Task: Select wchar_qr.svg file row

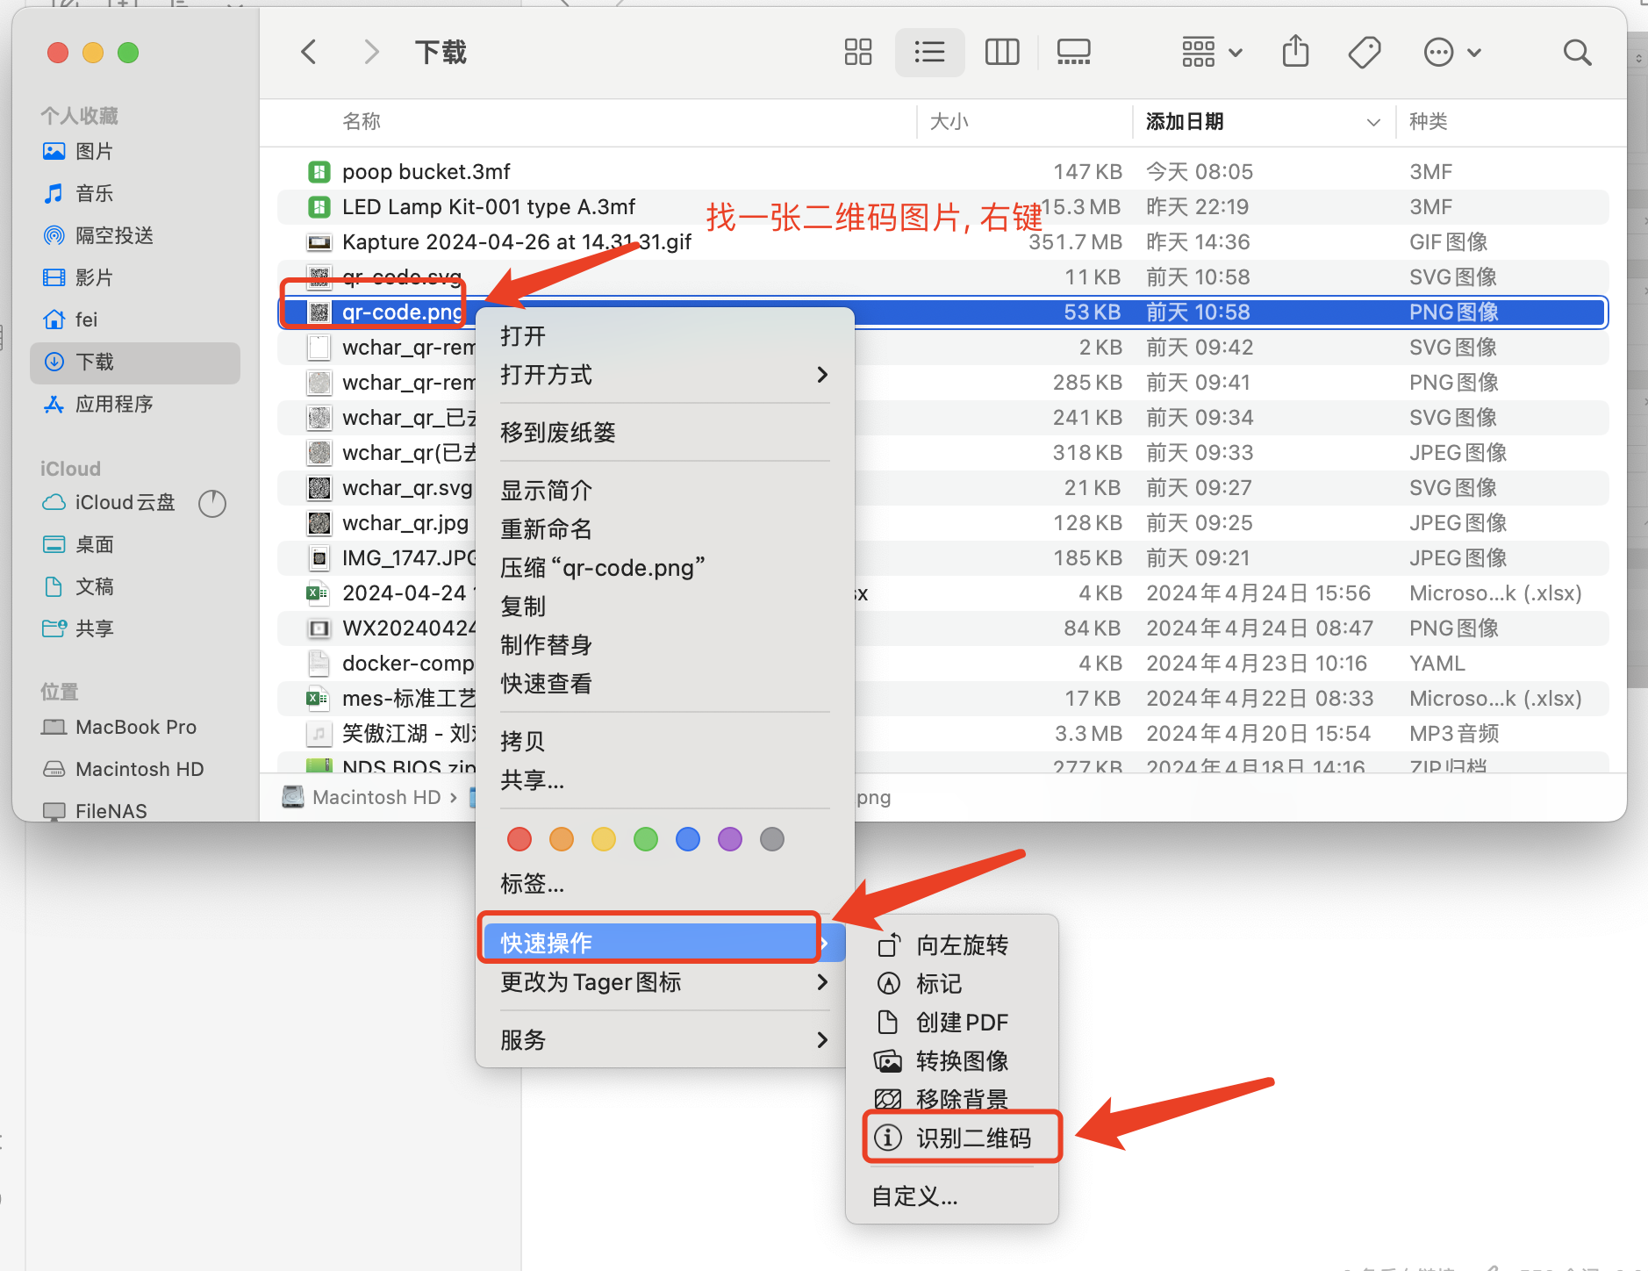Action: pos(942,488)
